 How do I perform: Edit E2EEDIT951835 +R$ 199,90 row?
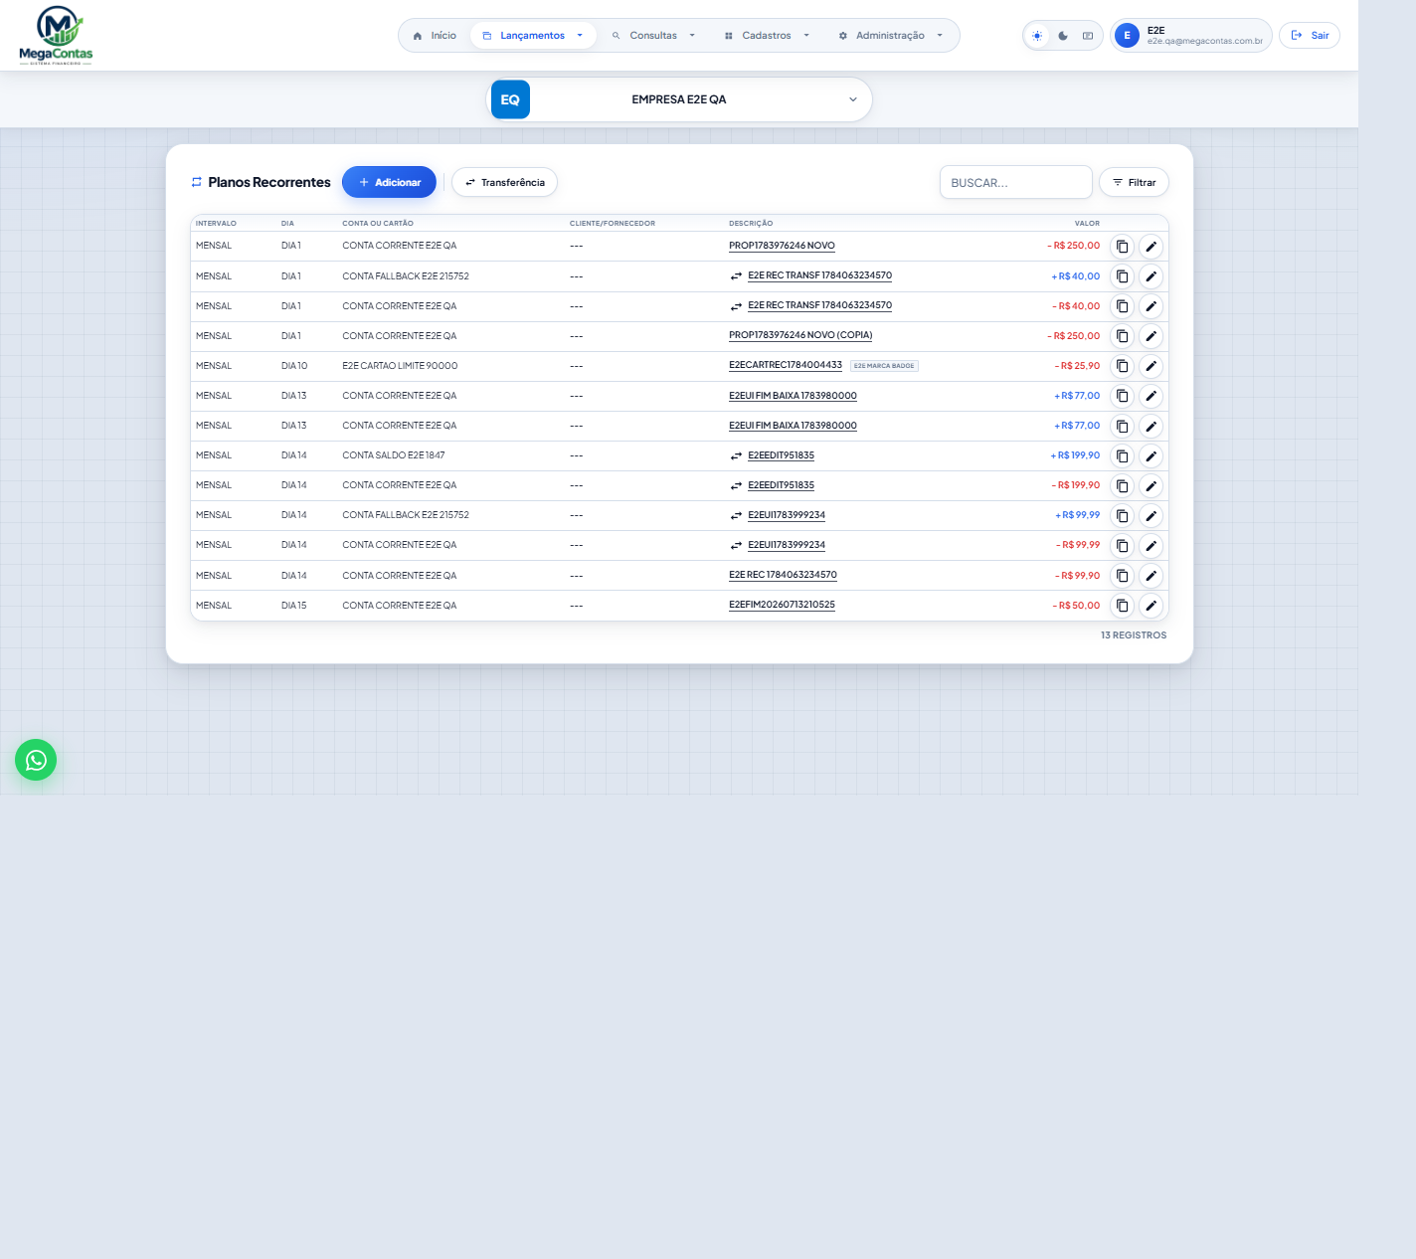coord(1150,455)
